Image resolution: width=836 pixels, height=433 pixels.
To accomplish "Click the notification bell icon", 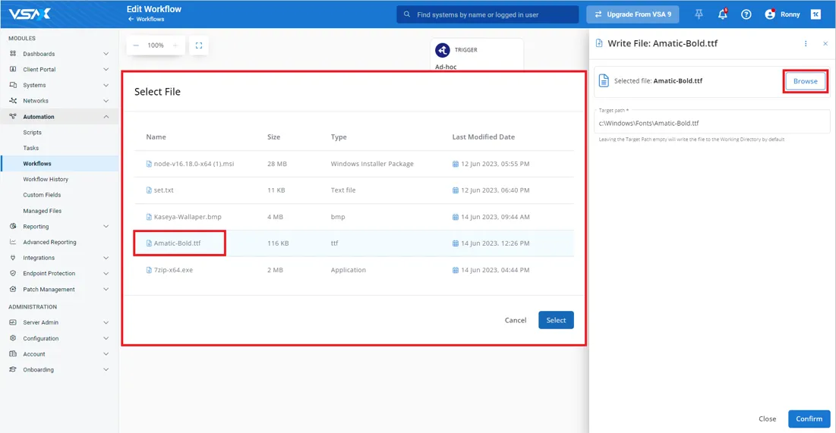I will (x=722, y=14).
